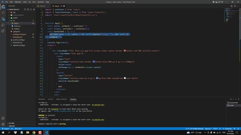Open README.md in the file tree
241x135 pixels.
click(x=17, y=42)
